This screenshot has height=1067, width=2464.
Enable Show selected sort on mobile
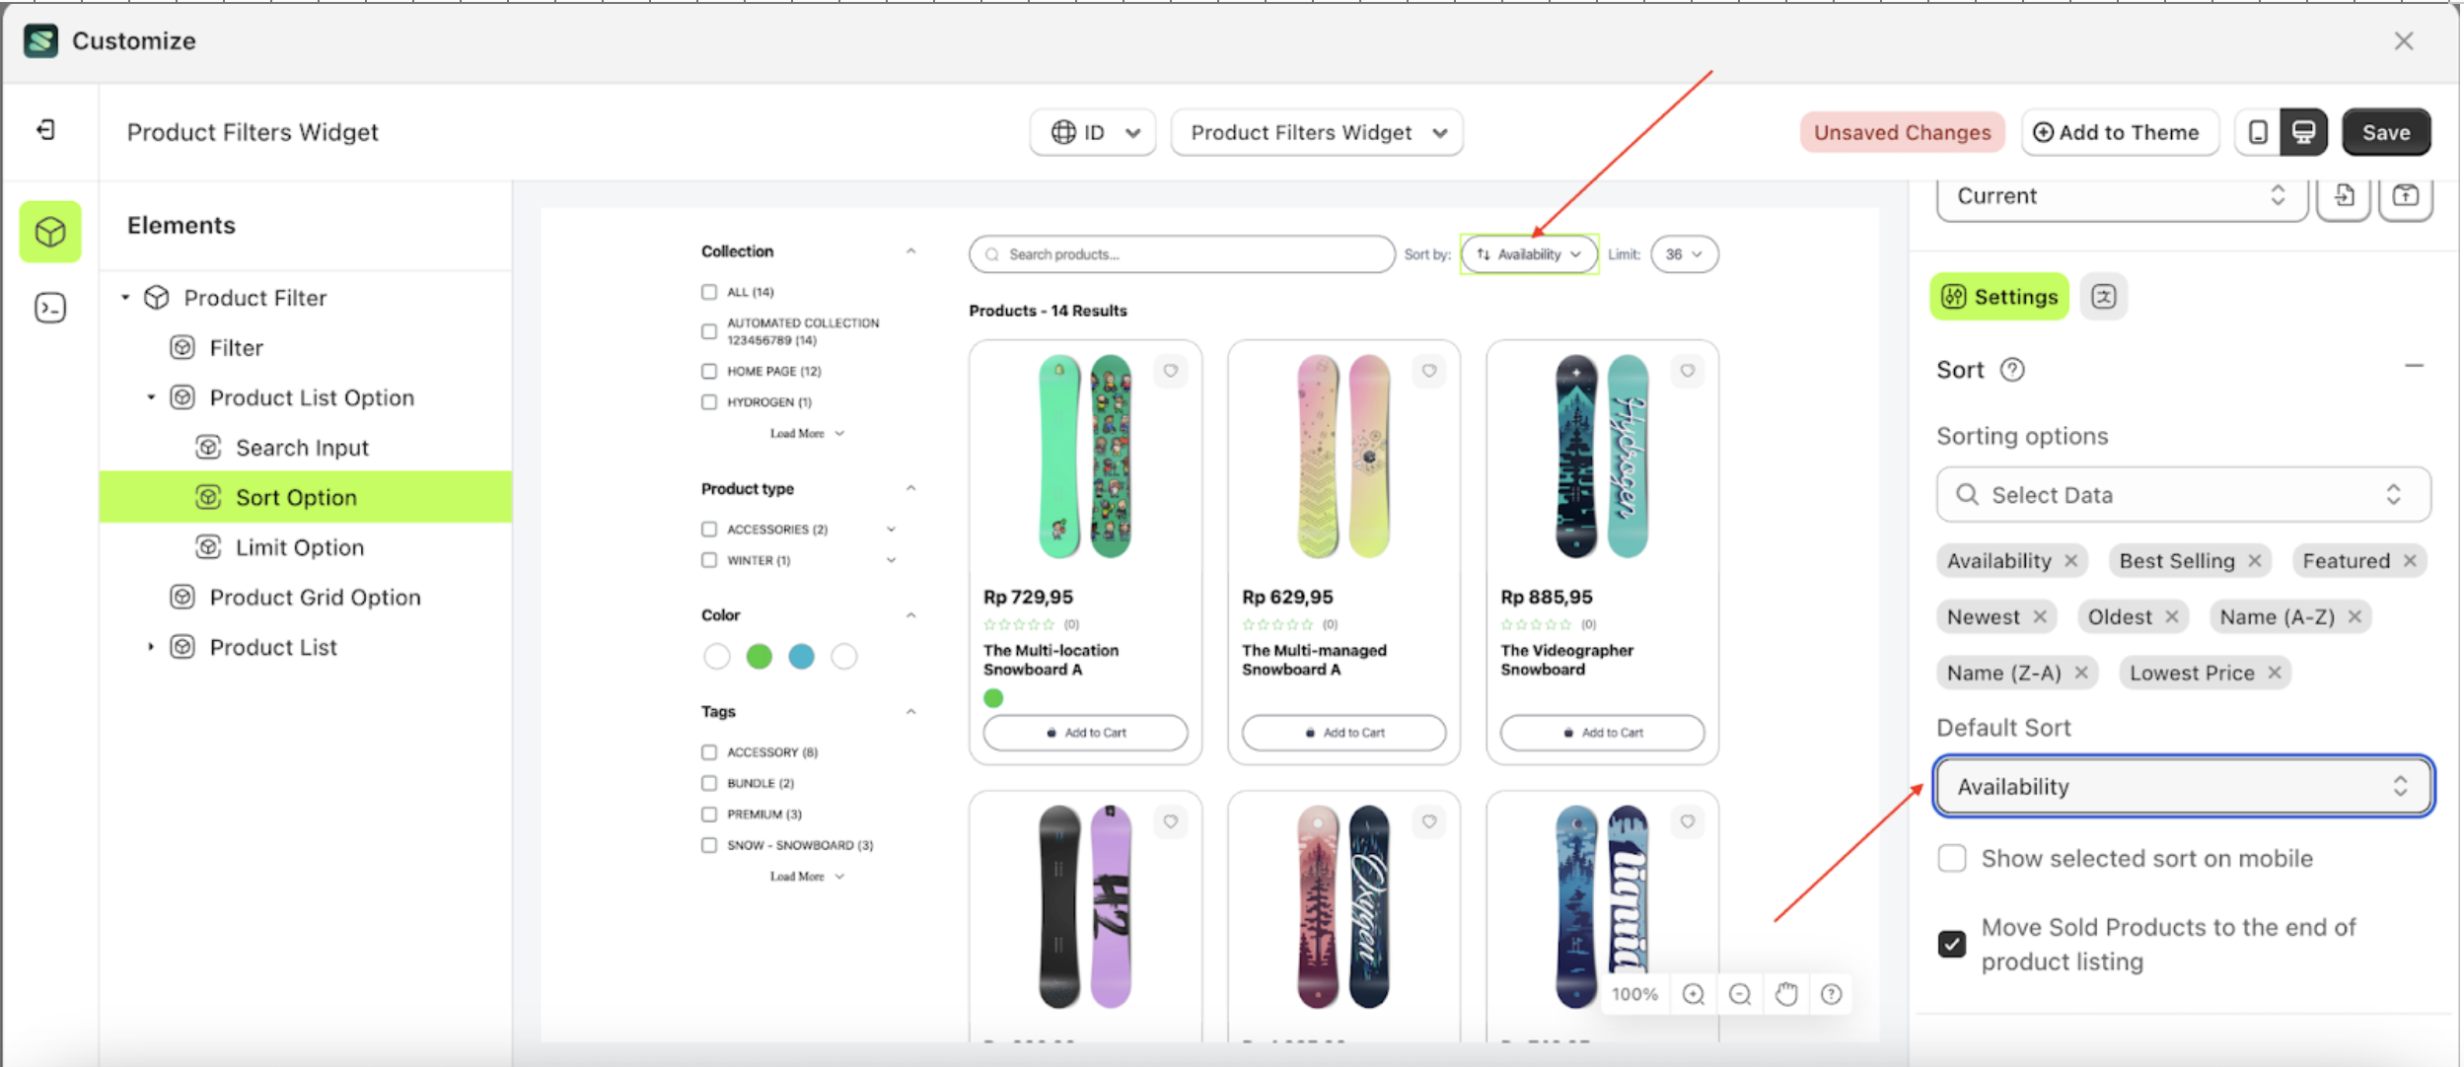(x=1951, y=858)
